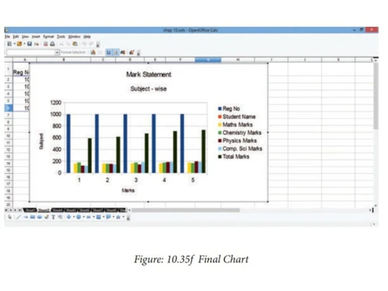Expand the Callouts shapes dropdown arrow
The image size is (388, 291).
[113, 217]
